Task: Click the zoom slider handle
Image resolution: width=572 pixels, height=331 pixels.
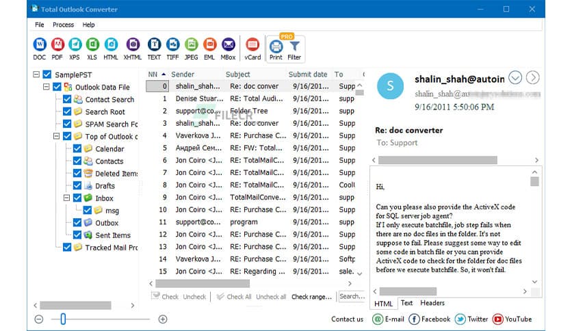Action: point(63,319)
